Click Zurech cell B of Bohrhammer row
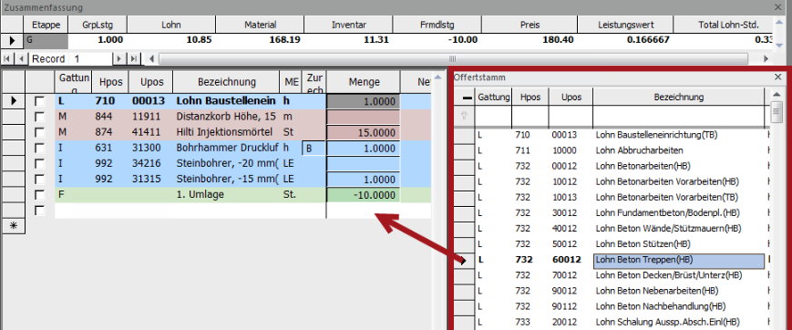792x330 pixels. (314, 148)
